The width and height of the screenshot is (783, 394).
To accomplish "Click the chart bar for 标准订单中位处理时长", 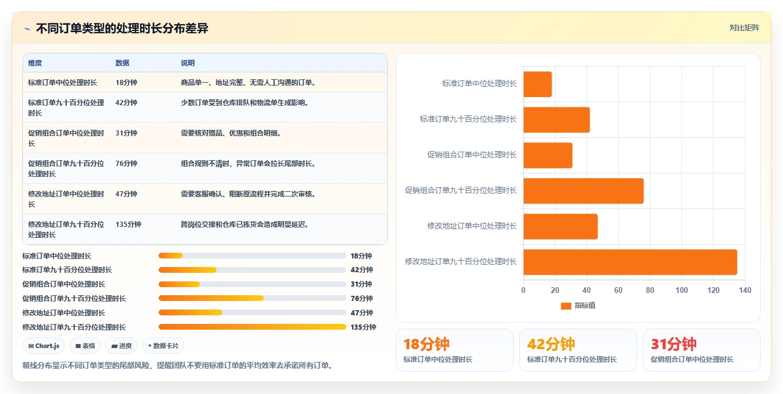I will (x=538, y=84).
